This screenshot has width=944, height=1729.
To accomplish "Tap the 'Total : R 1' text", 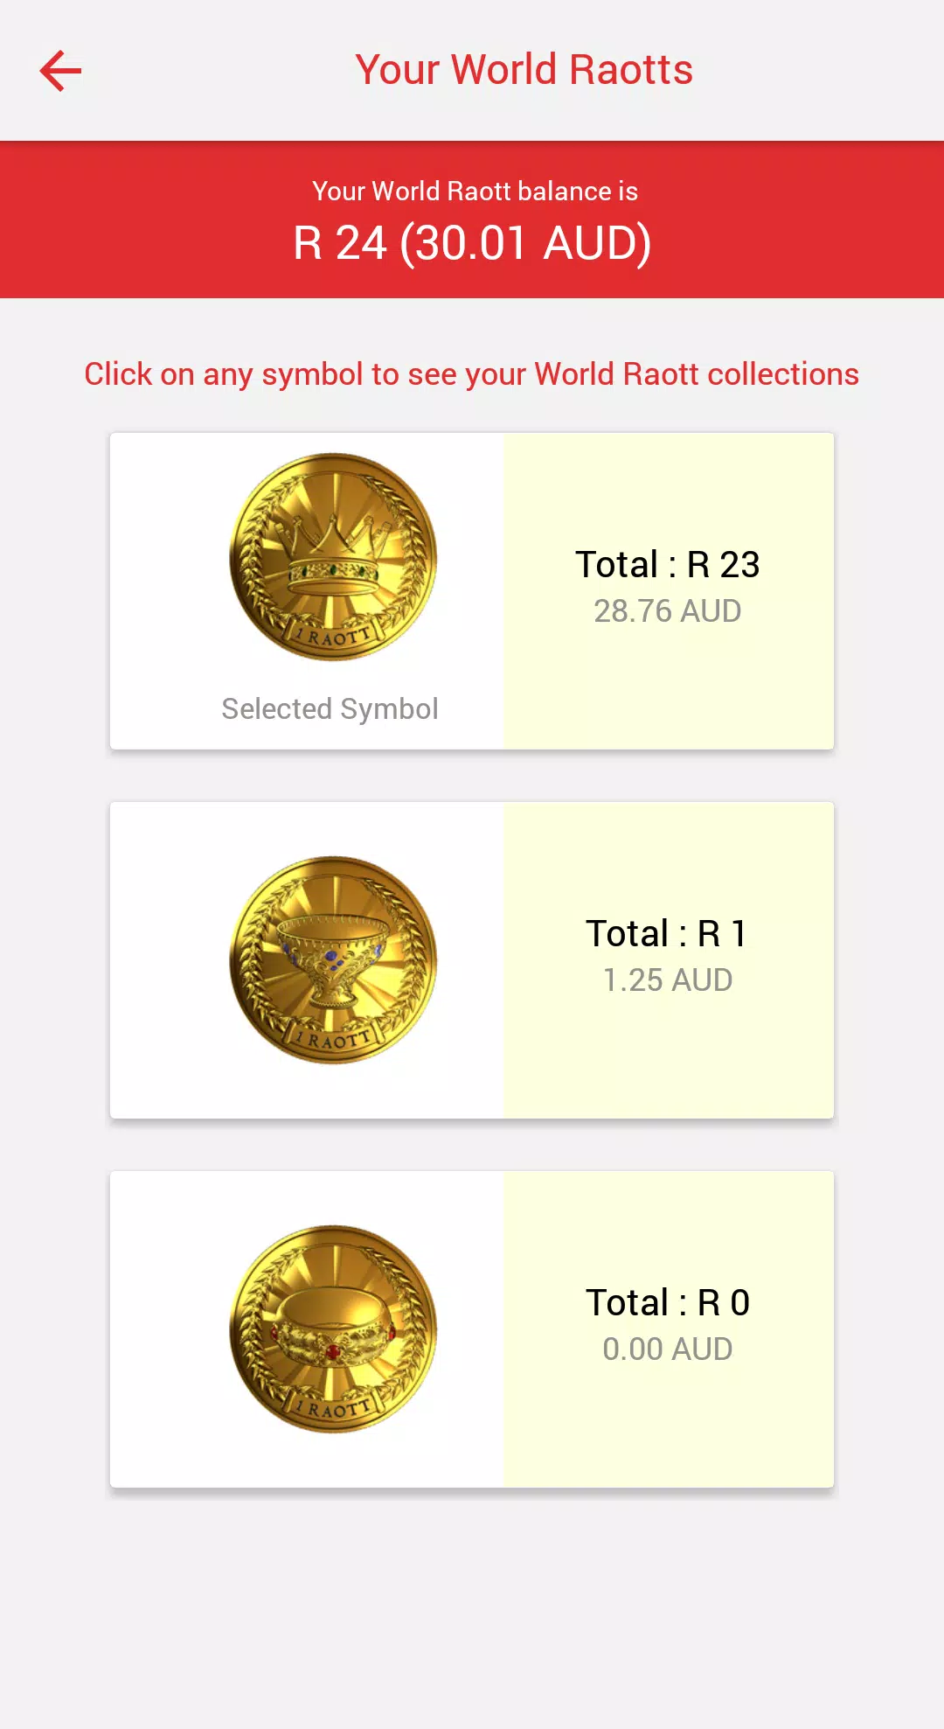I will tap(667, 934).
